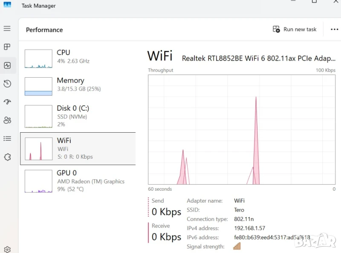Click the Task Manager app icon in title bar
The height and width of the screenshot is (253, 341).
(x=7, y=5)
